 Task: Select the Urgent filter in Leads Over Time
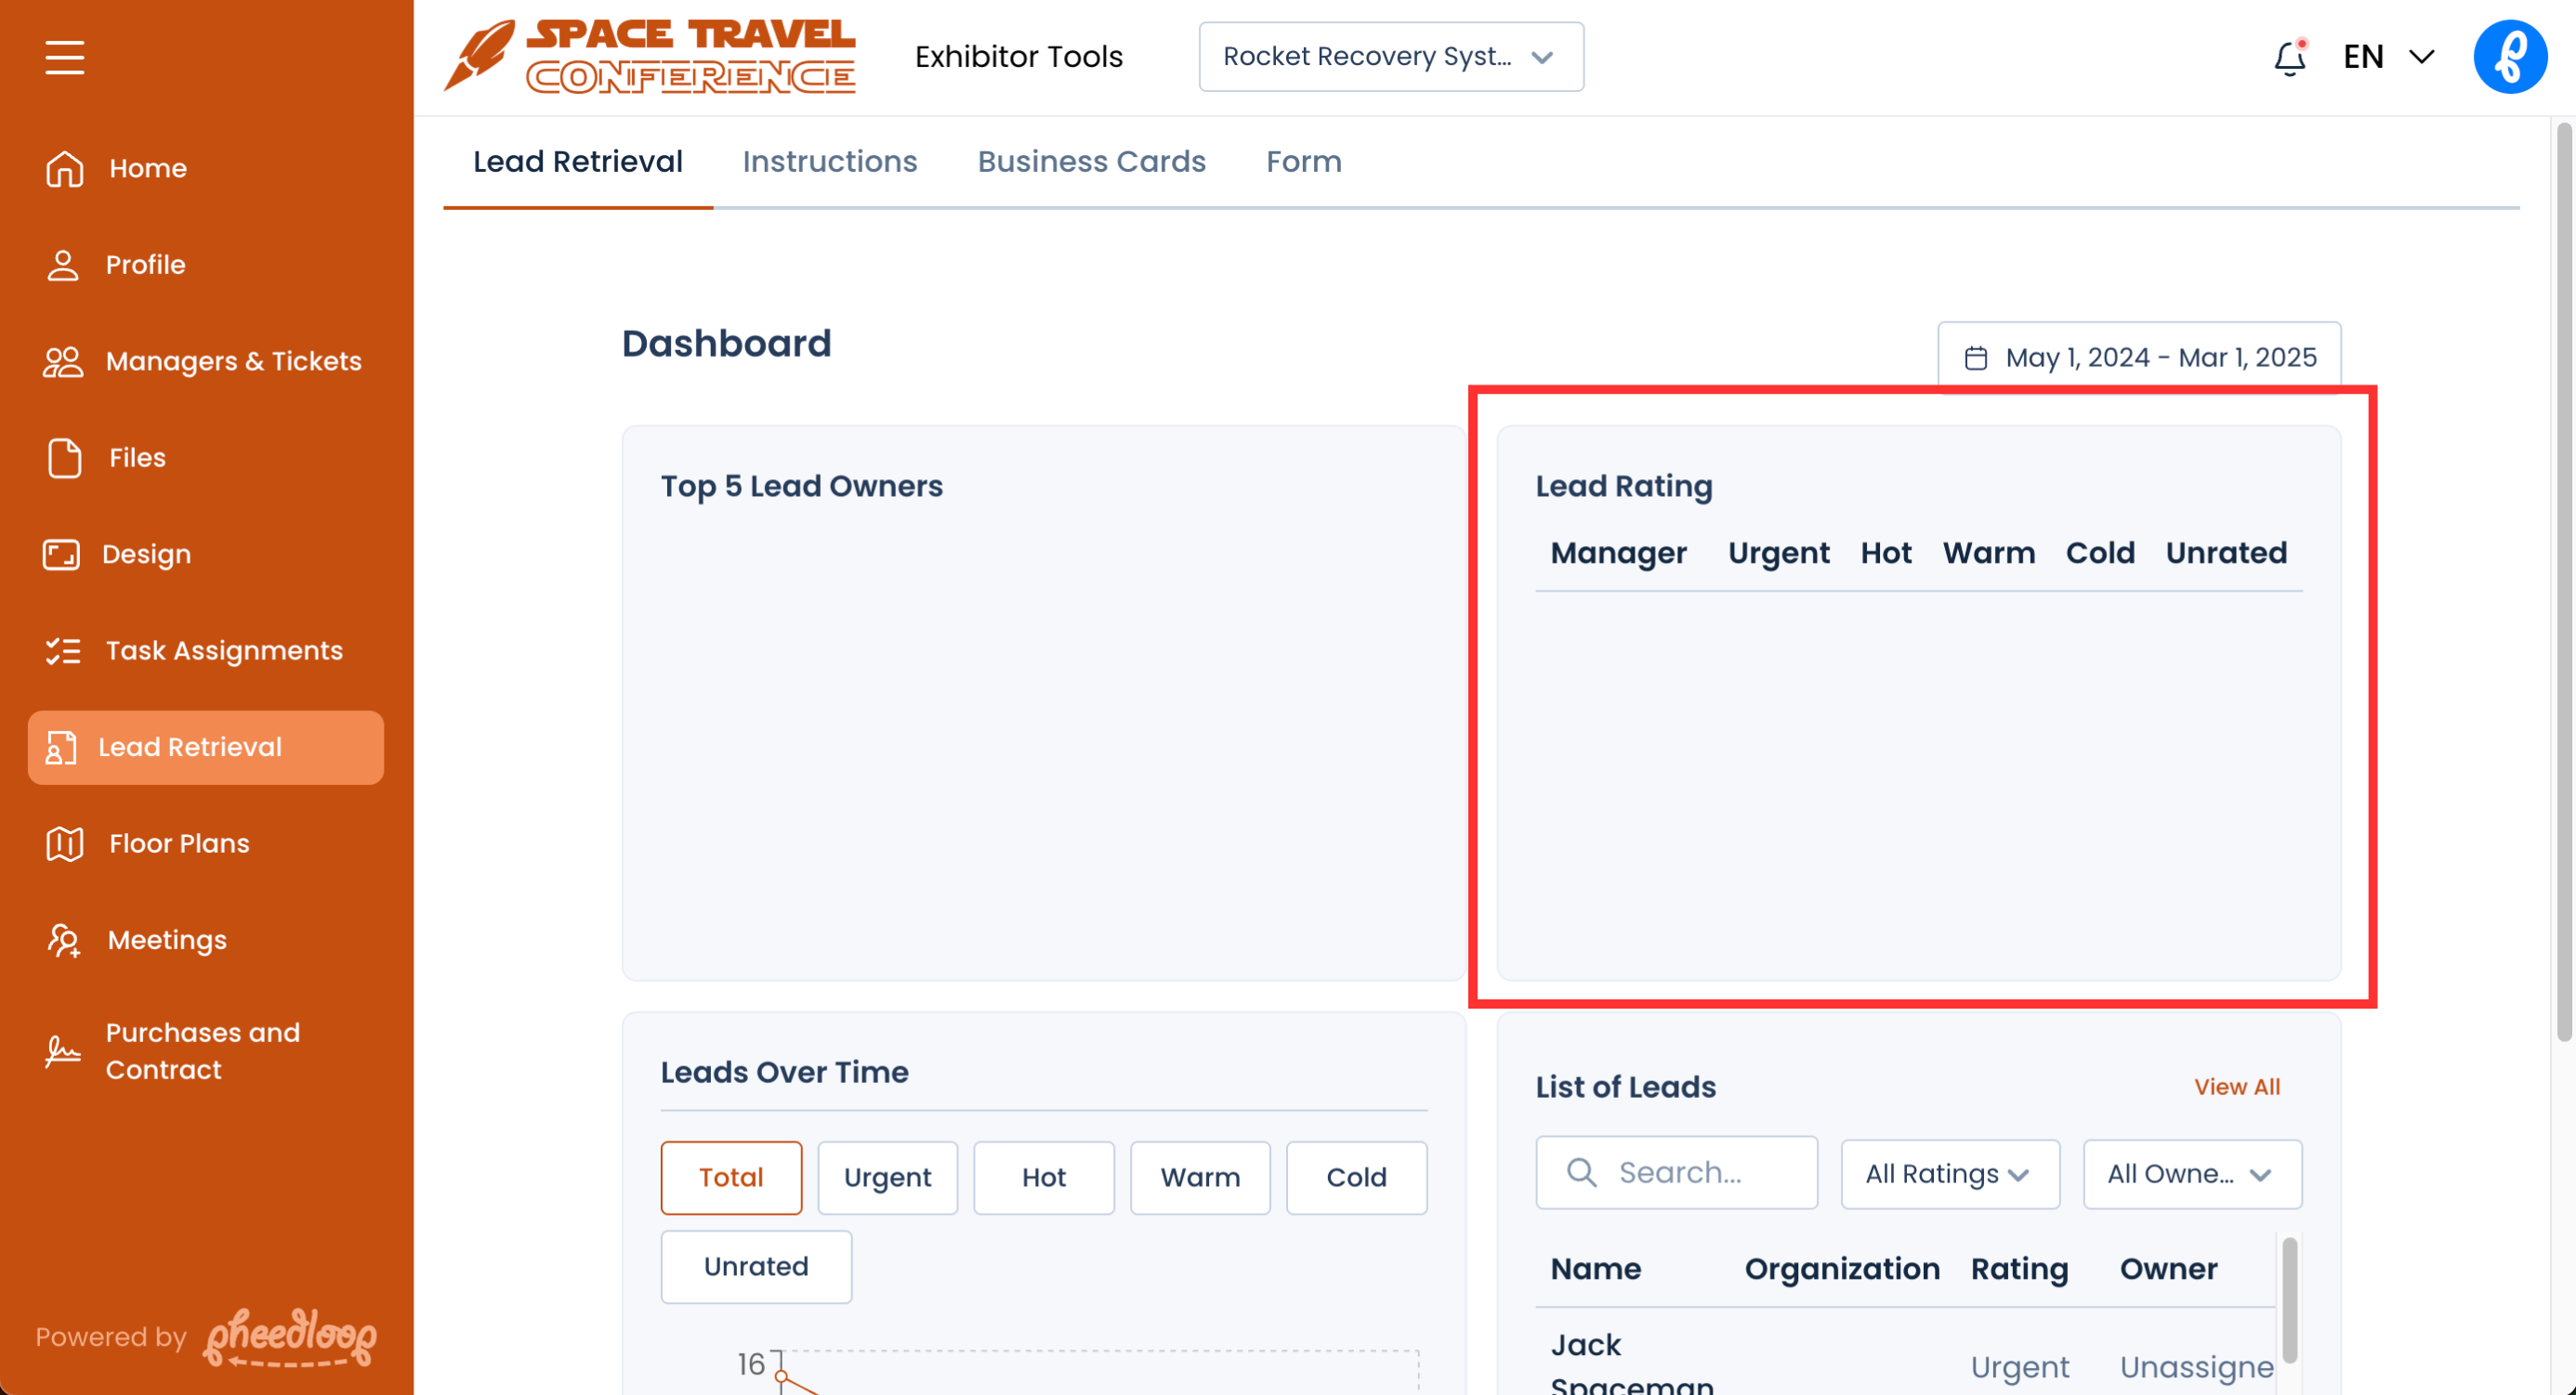coord(888,1179)
